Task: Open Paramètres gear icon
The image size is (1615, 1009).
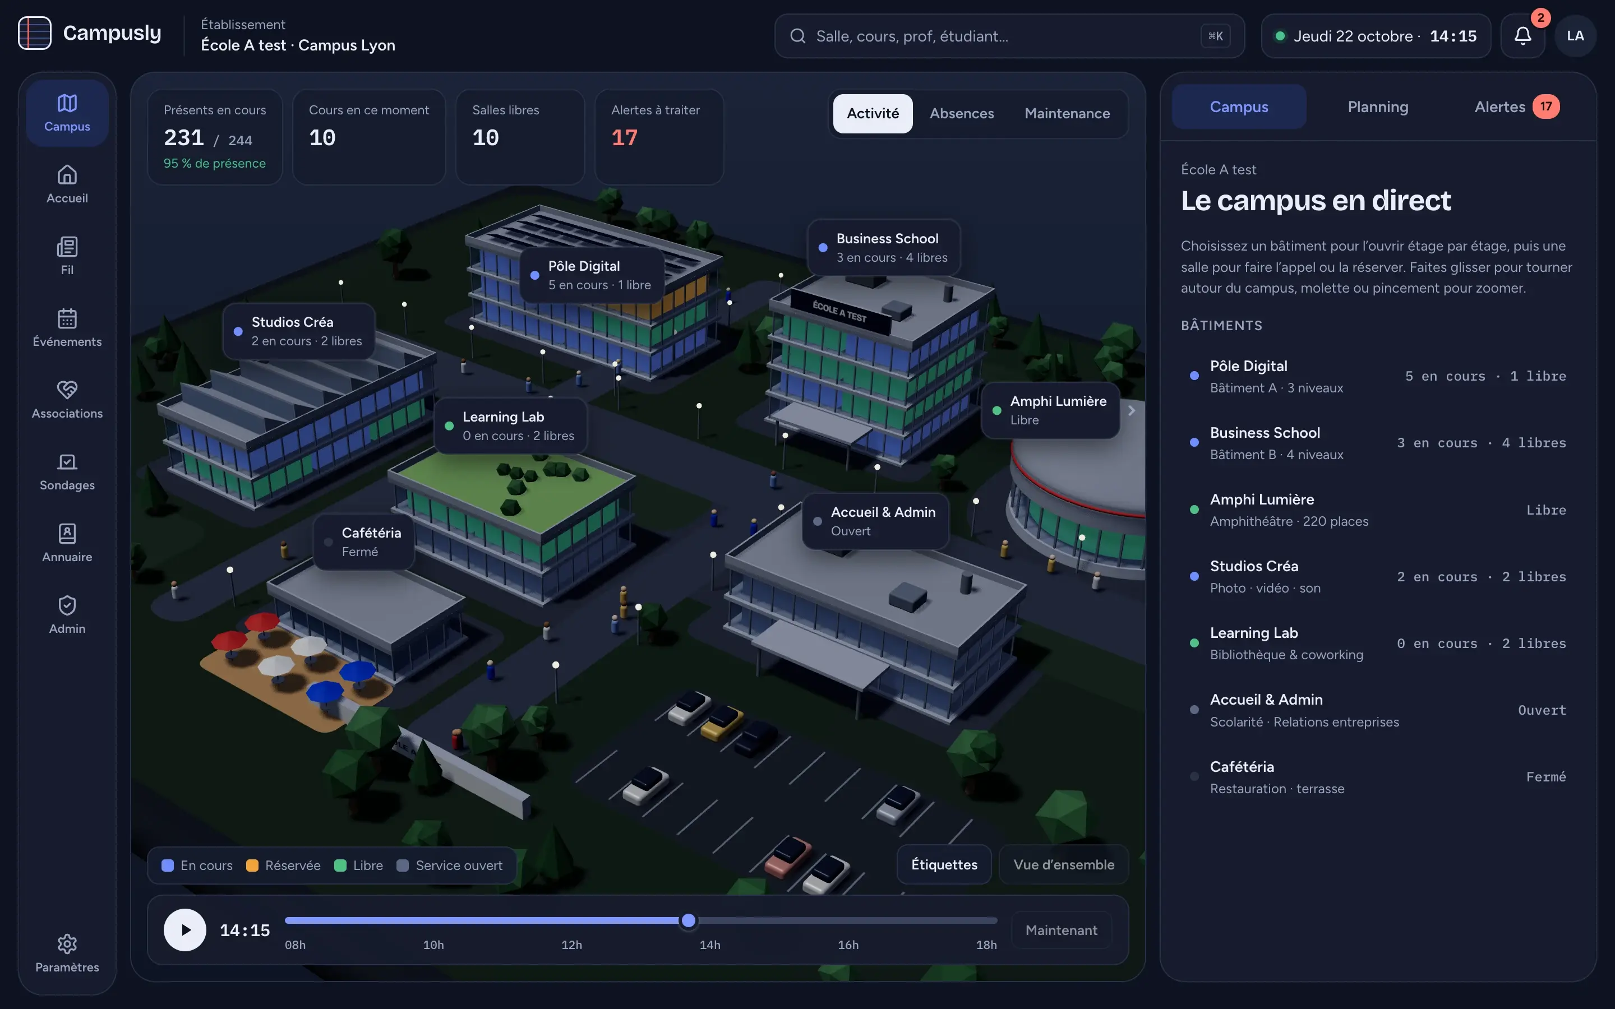Action: 67,943
